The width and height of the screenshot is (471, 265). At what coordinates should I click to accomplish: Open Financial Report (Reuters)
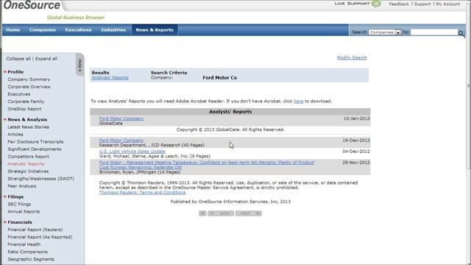click(35, 230)
